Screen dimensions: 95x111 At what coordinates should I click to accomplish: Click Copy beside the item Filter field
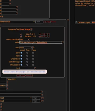point(48,22)
